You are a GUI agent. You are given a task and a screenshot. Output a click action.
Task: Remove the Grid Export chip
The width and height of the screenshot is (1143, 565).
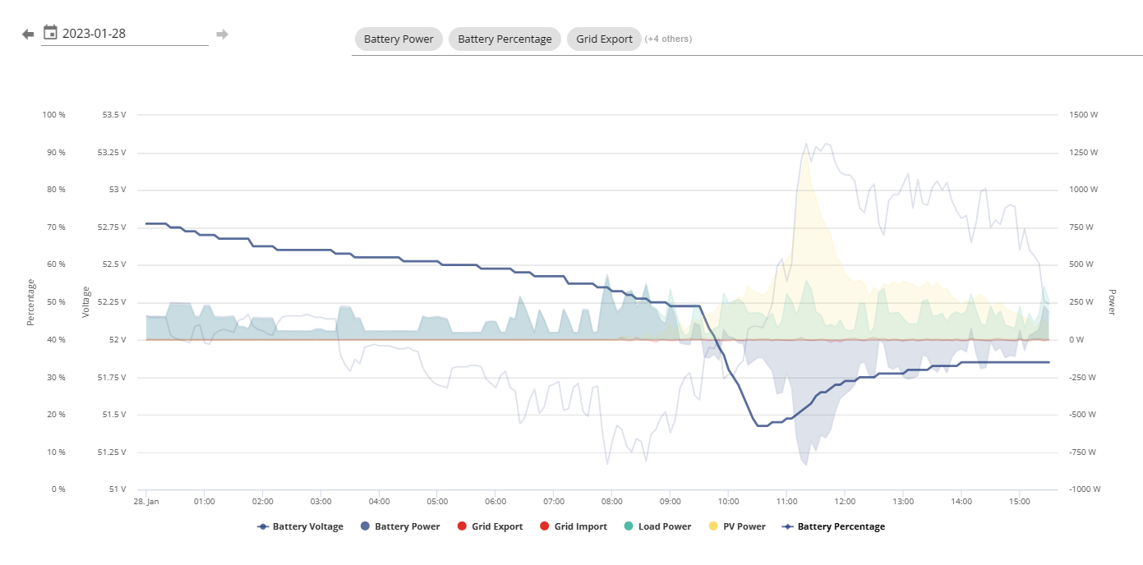coord(604,39)
